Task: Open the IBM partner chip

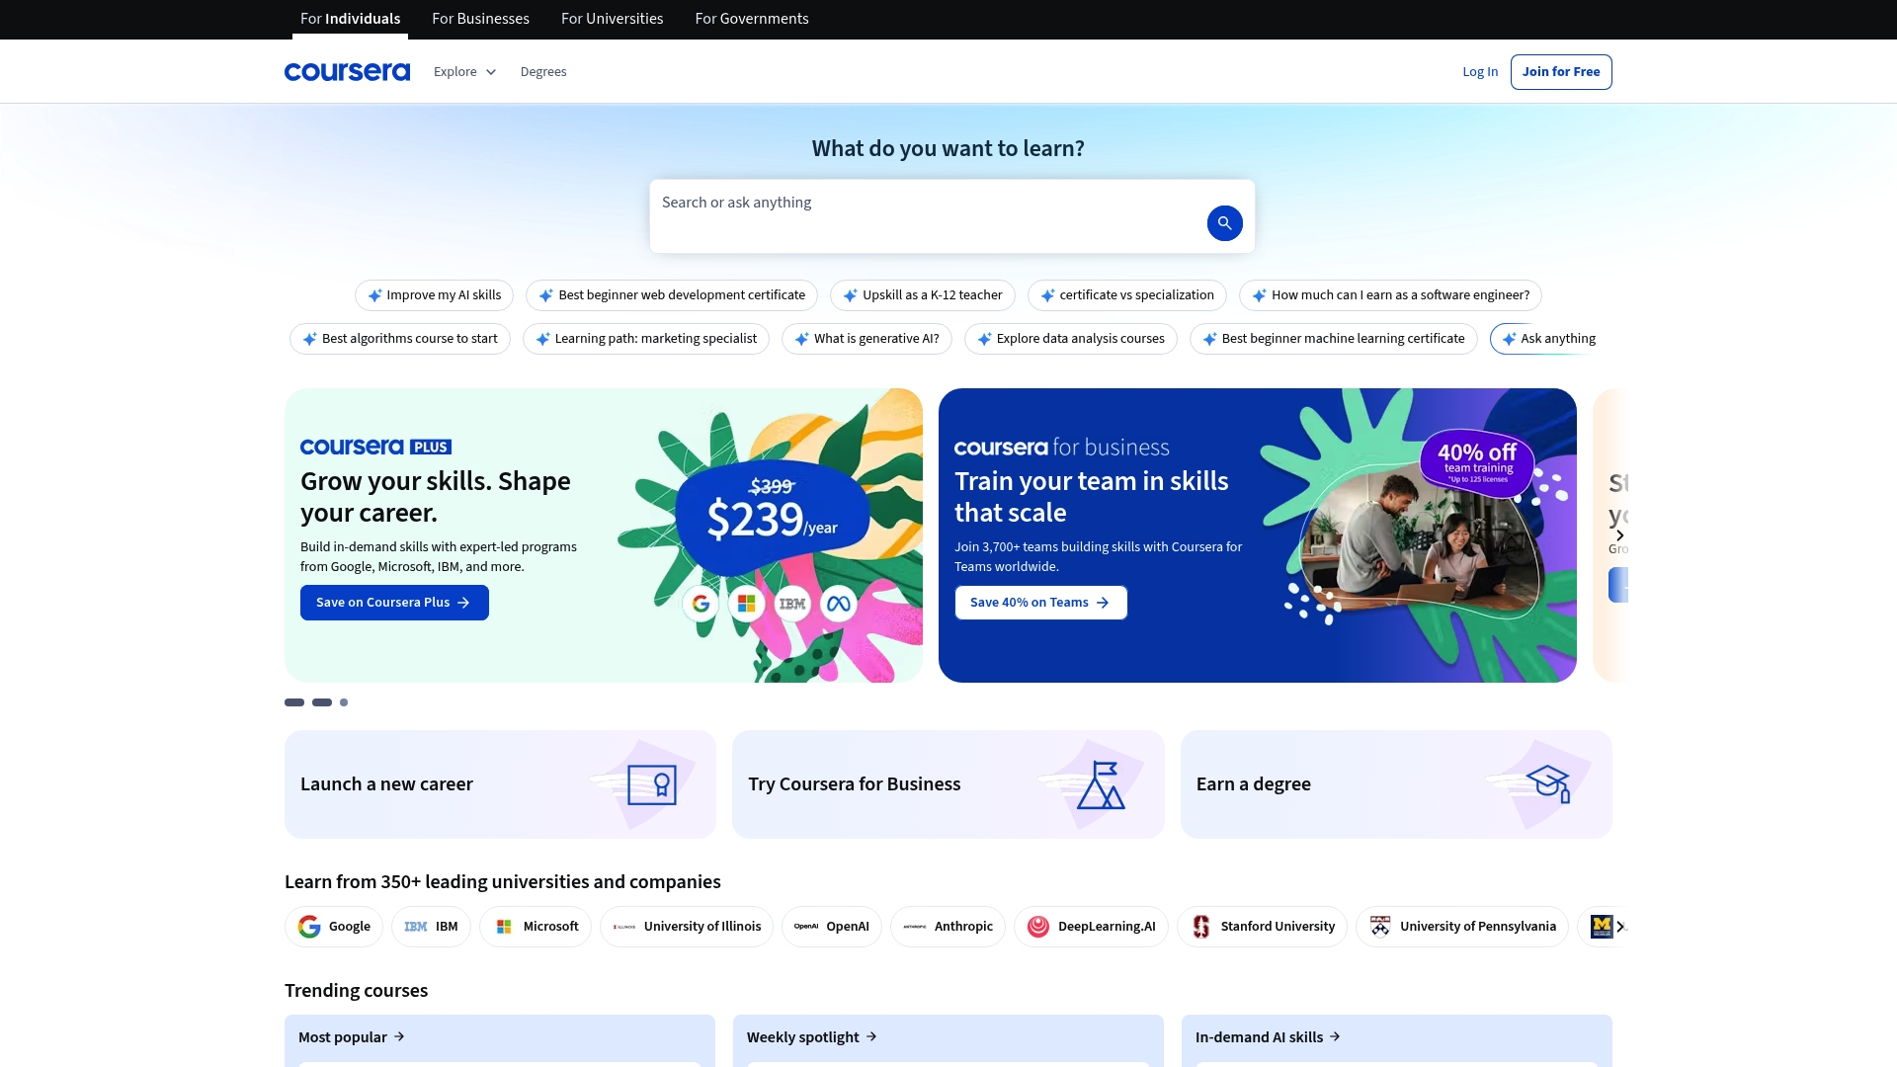Action: pos(431,927)
